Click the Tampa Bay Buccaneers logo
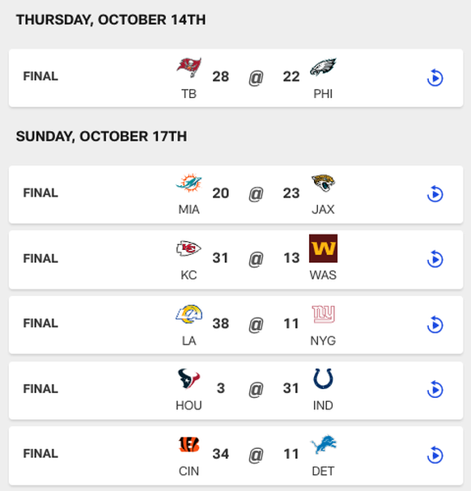 coord(189,67)
